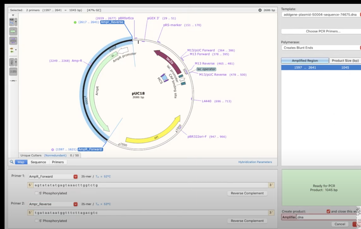Click the circular topology icon beside 2686 bp
This screenshot has height=229, width=361.
pos(260,10)
